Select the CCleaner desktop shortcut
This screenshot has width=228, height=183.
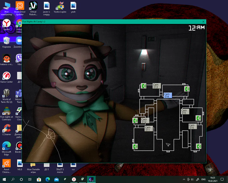7,130
